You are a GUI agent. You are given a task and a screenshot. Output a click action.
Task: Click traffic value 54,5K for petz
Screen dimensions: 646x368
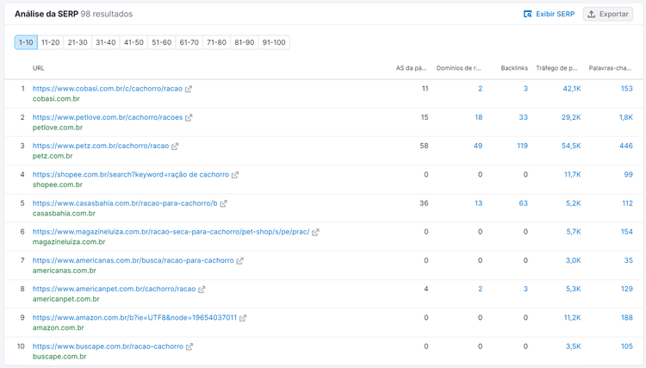click(571, 146)
